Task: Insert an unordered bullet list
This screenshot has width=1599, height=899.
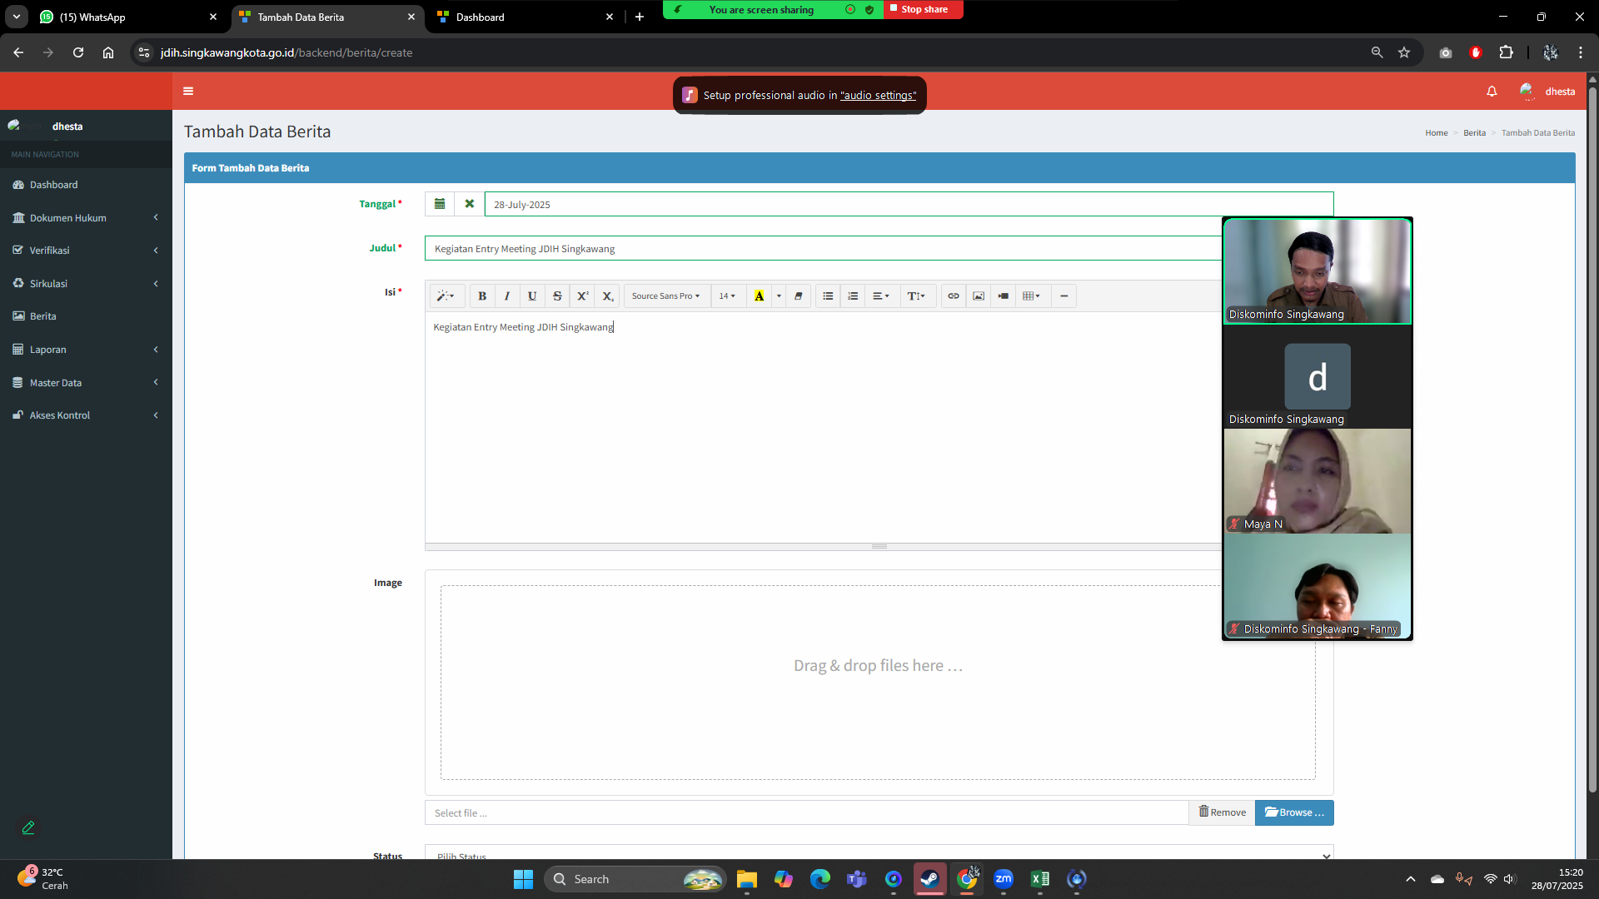Action: coord(828,296)
